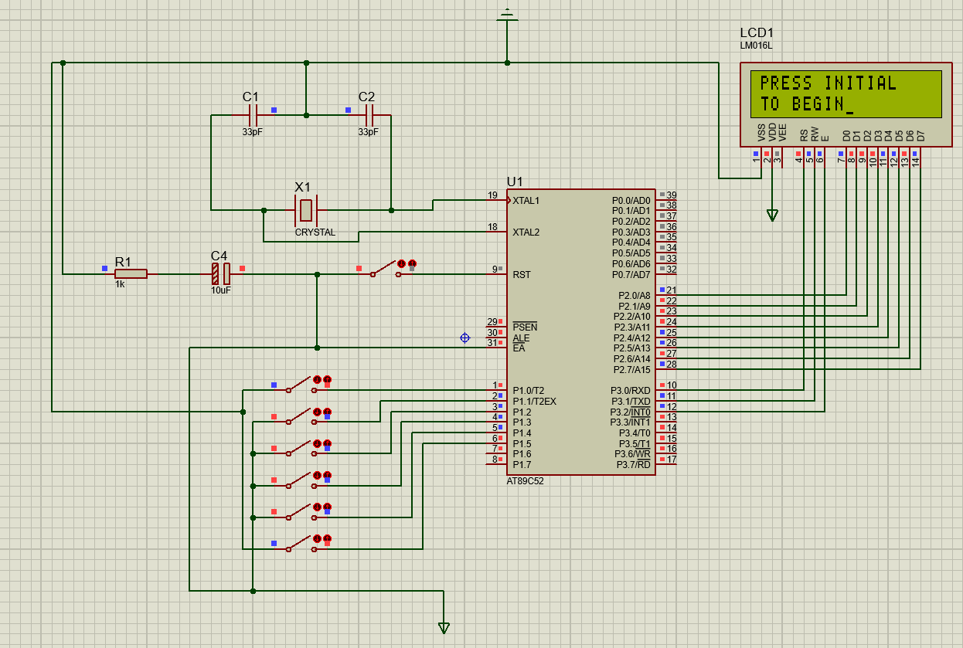Image resolution: width=963 pixels, height=648 pixels.
Task: Click the R1 reference label
Action: (124, 262)
